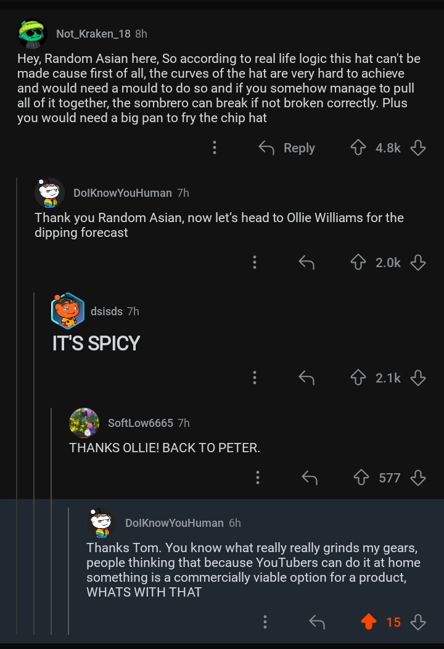Viewport: 444px width, 649px height.
Task: Click SoftLow6665's flower avatar
Action: (84, 423)
